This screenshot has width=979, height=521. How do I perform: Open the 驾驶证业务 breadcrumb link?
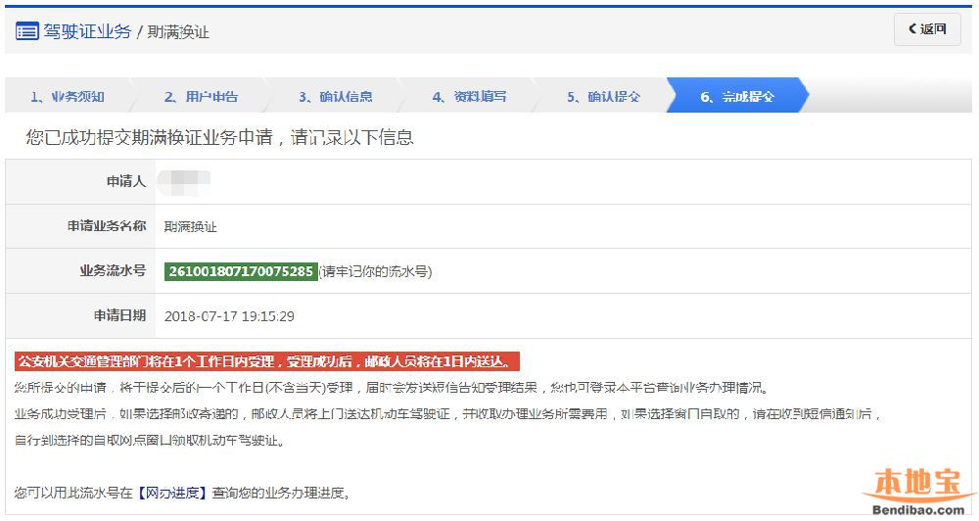[x=87, y=31]
